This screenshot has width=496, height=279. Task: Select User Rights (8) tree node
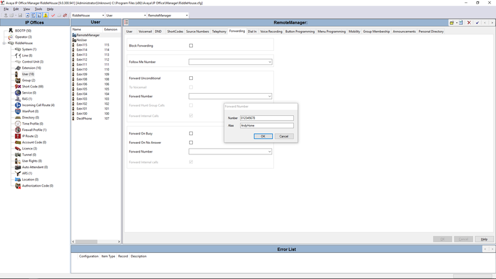point(32,161)
